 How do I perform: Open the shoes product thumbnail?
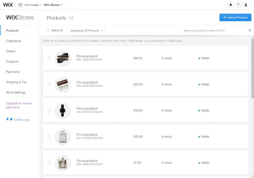click(63, 58)
